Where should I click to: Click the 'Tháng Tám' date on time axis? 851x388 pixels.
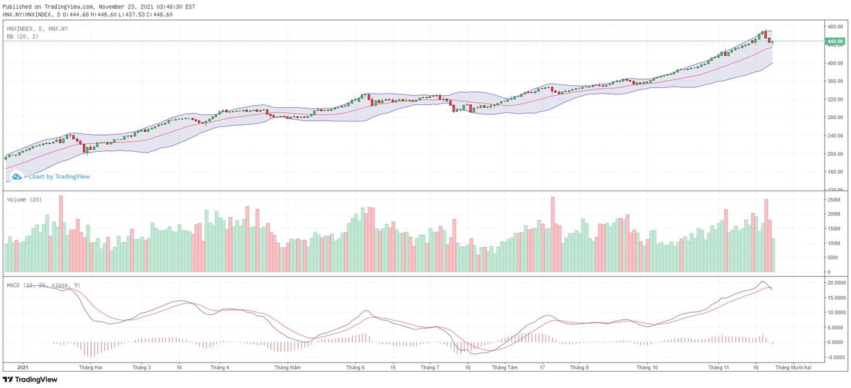coord(504,367)
